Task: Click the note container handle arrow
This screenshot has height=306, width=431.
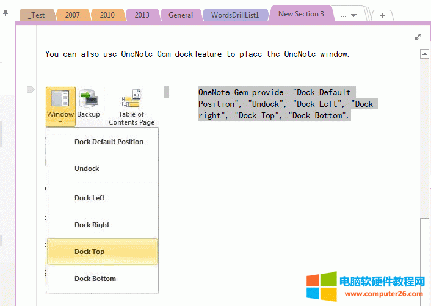Action: pos(31,90)
